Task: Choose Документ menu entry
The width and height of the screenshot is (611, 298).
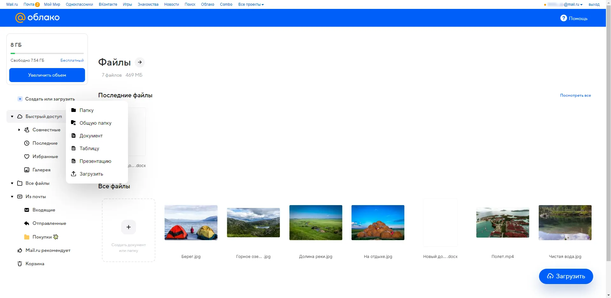Action: (97, 135)
